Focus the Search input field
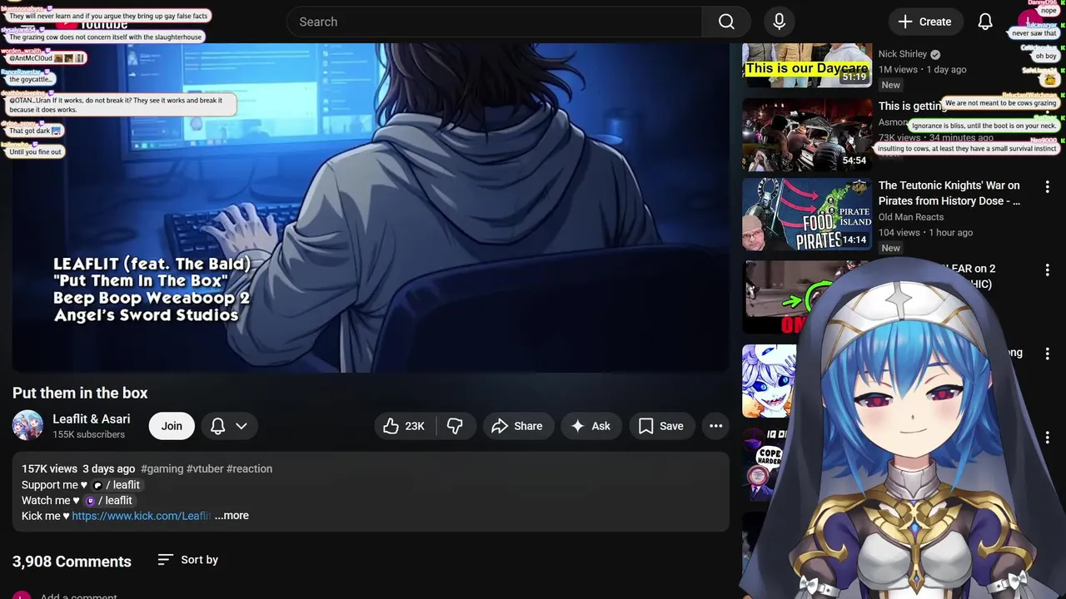The image size is (1066, 599). [x=494, y=22]
